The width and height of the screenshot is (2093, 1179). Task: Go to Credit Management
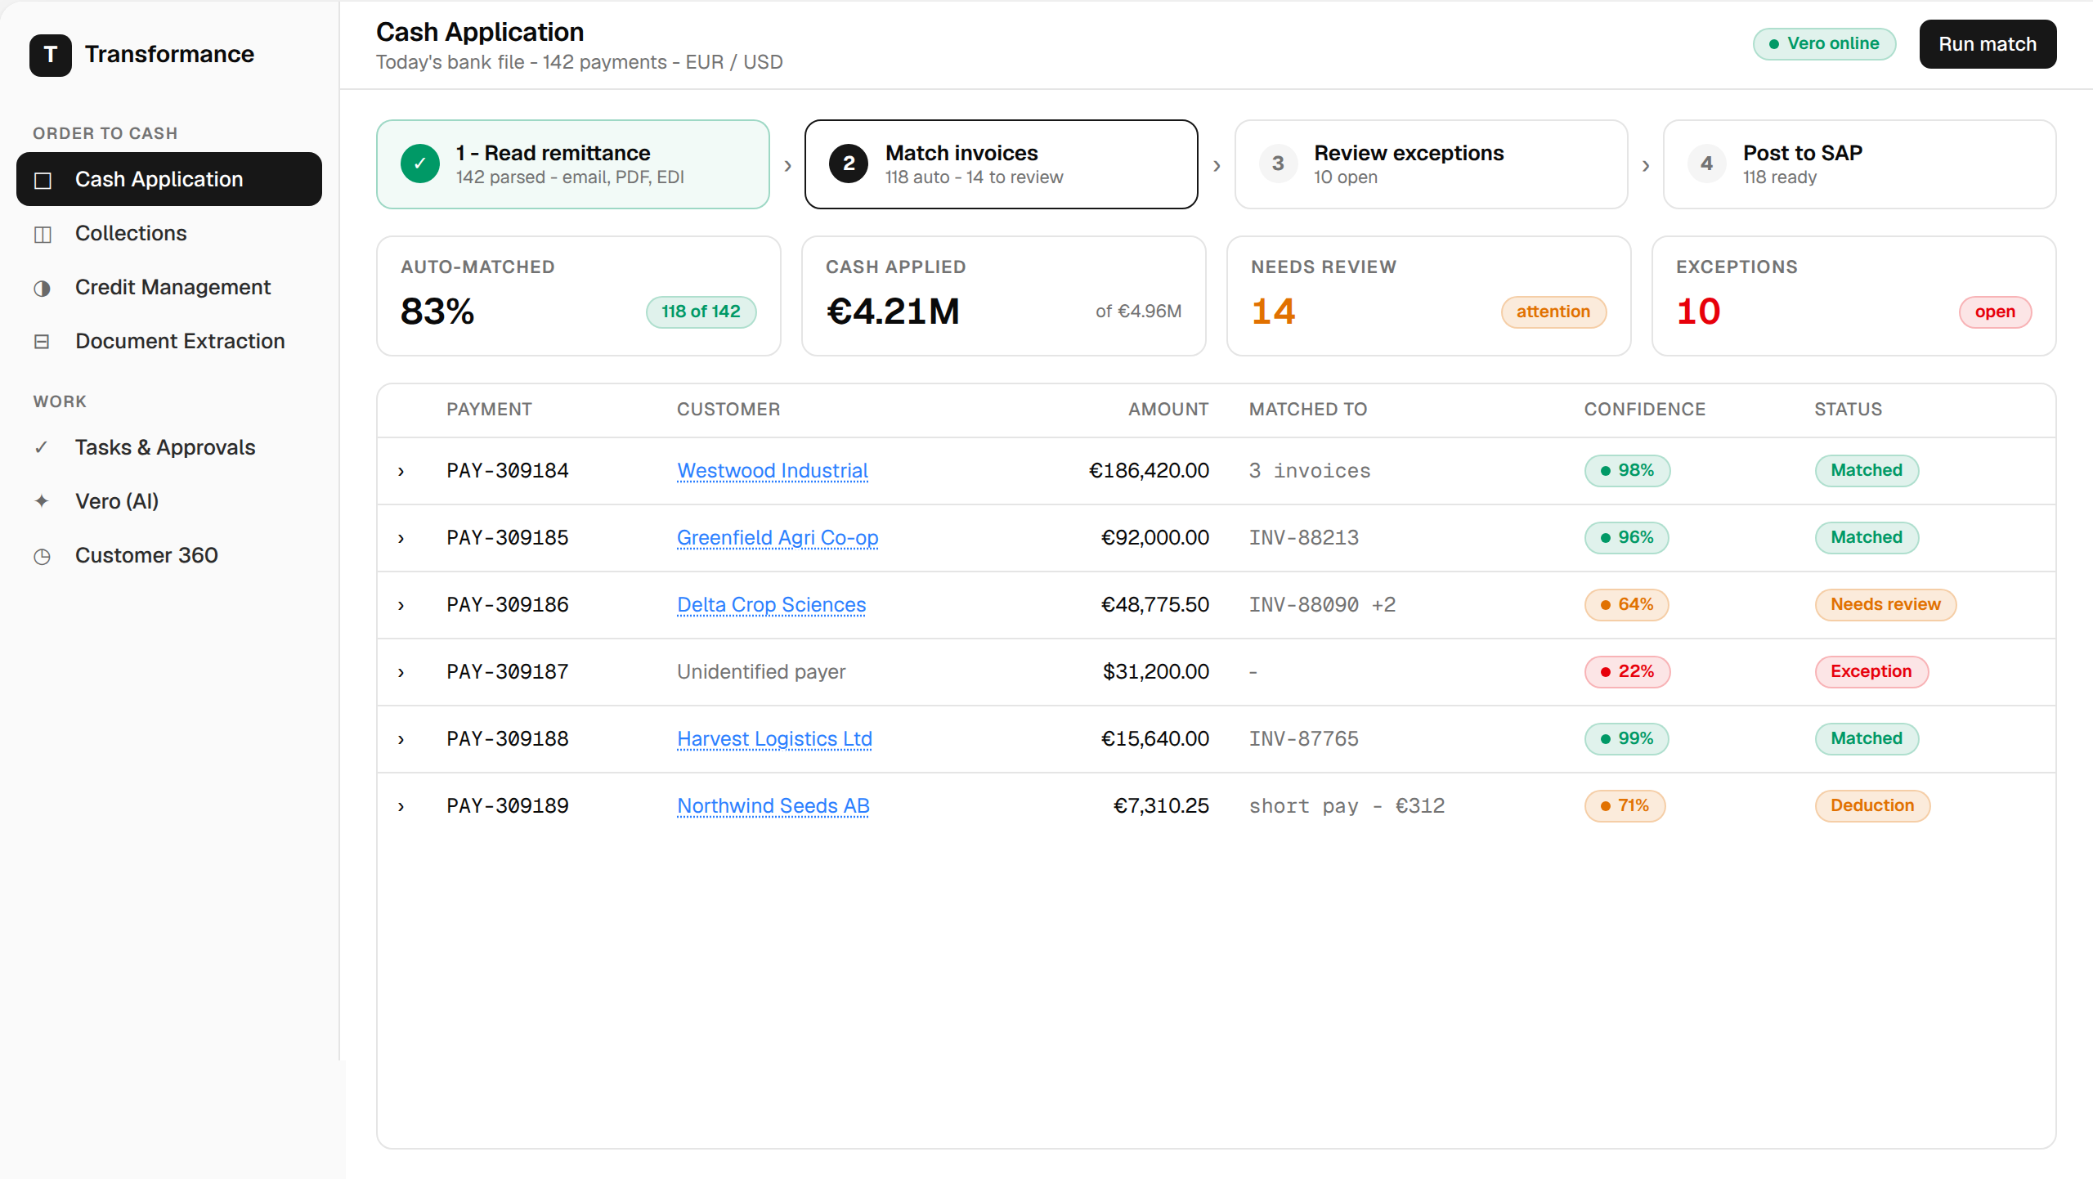[169, 287]
